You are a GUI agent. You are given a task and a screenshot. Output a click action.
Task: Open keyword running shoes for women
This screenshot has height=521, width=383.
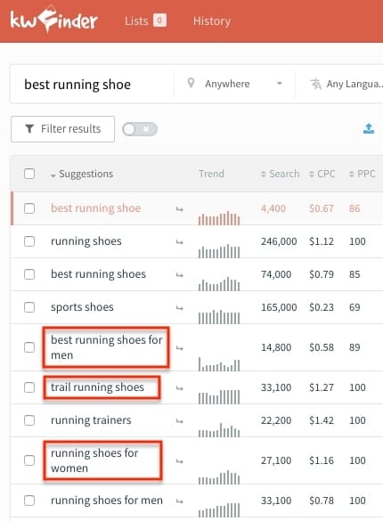(94, 460)
